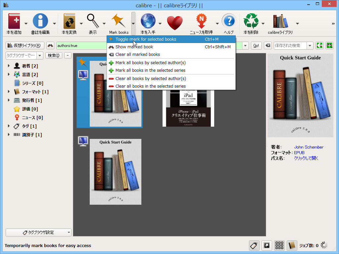Viewport: 339px width, 254px height.
Task: Open the Edit metadata info icon
Action: (x=40, y=21)
